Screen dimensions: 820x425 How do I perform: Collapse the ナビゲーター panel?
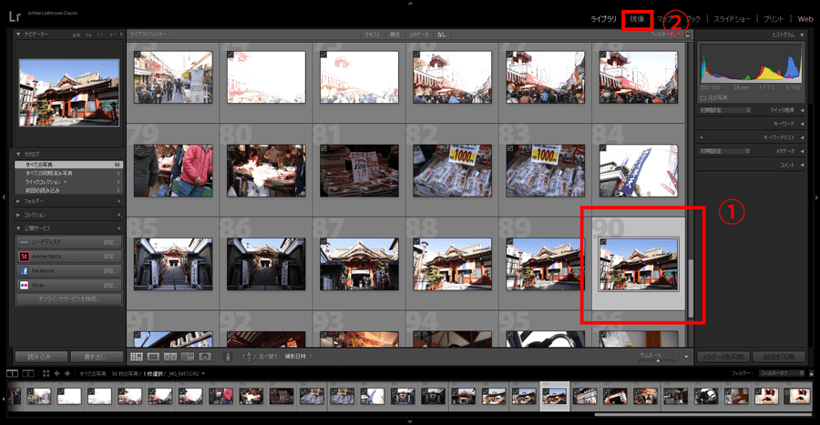(x=18, y=34)
